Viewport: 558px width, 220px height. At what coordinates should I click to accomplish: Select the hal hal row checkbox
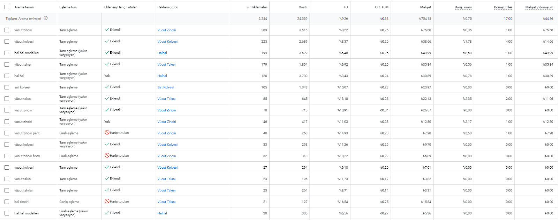[7, 76]
